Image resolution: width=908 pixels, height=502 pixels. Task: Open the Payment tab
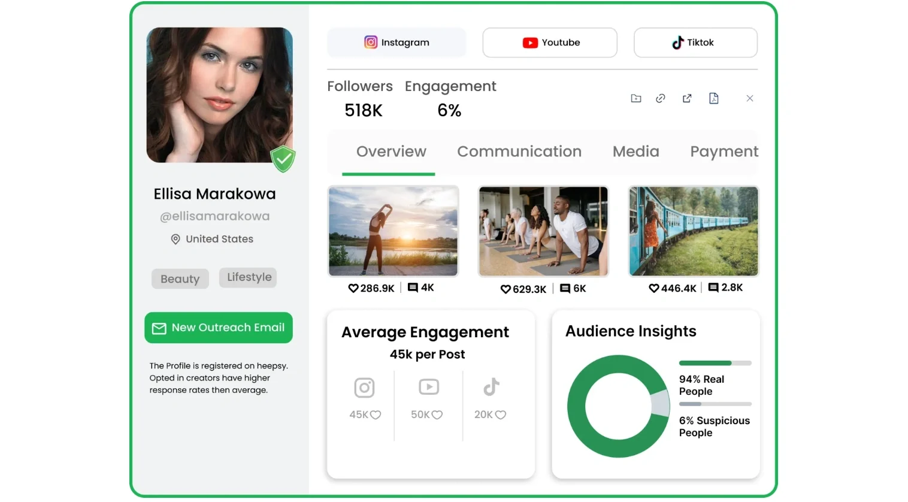[x=724, y=152]
